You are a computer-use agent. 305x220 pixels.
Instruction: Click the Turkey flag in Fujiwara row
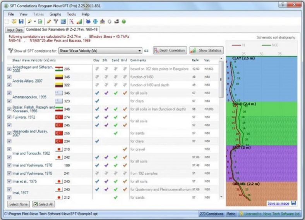click(59, 117)
